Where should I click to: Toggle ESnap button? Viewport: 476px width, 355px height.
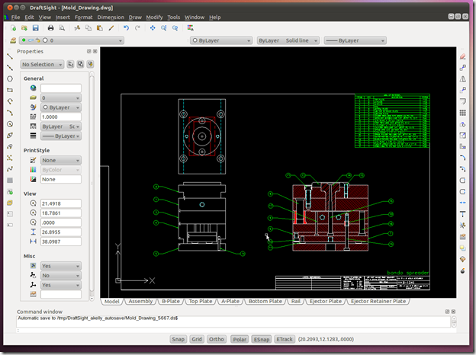[262, 339]
